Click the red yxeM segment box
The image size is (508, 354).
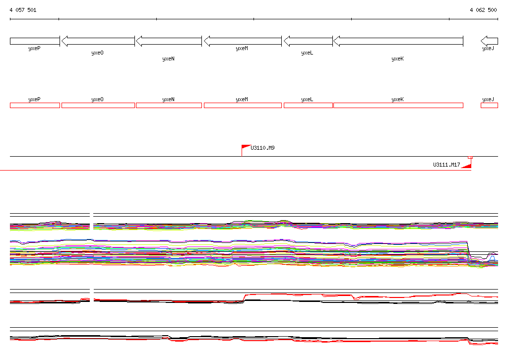[243, 105]
